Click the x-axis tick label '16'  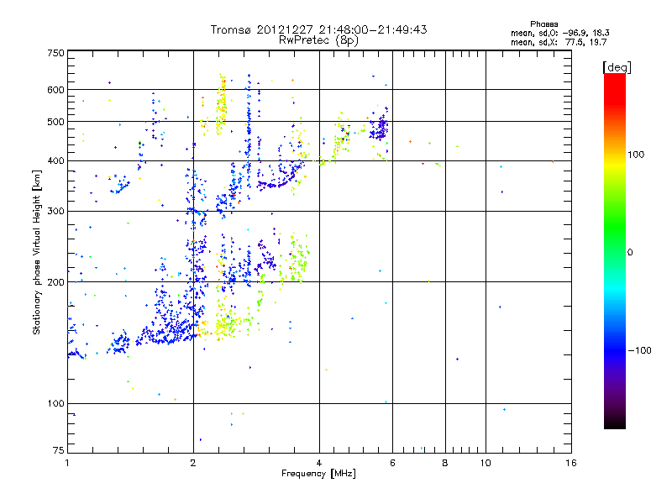point(571,463)
